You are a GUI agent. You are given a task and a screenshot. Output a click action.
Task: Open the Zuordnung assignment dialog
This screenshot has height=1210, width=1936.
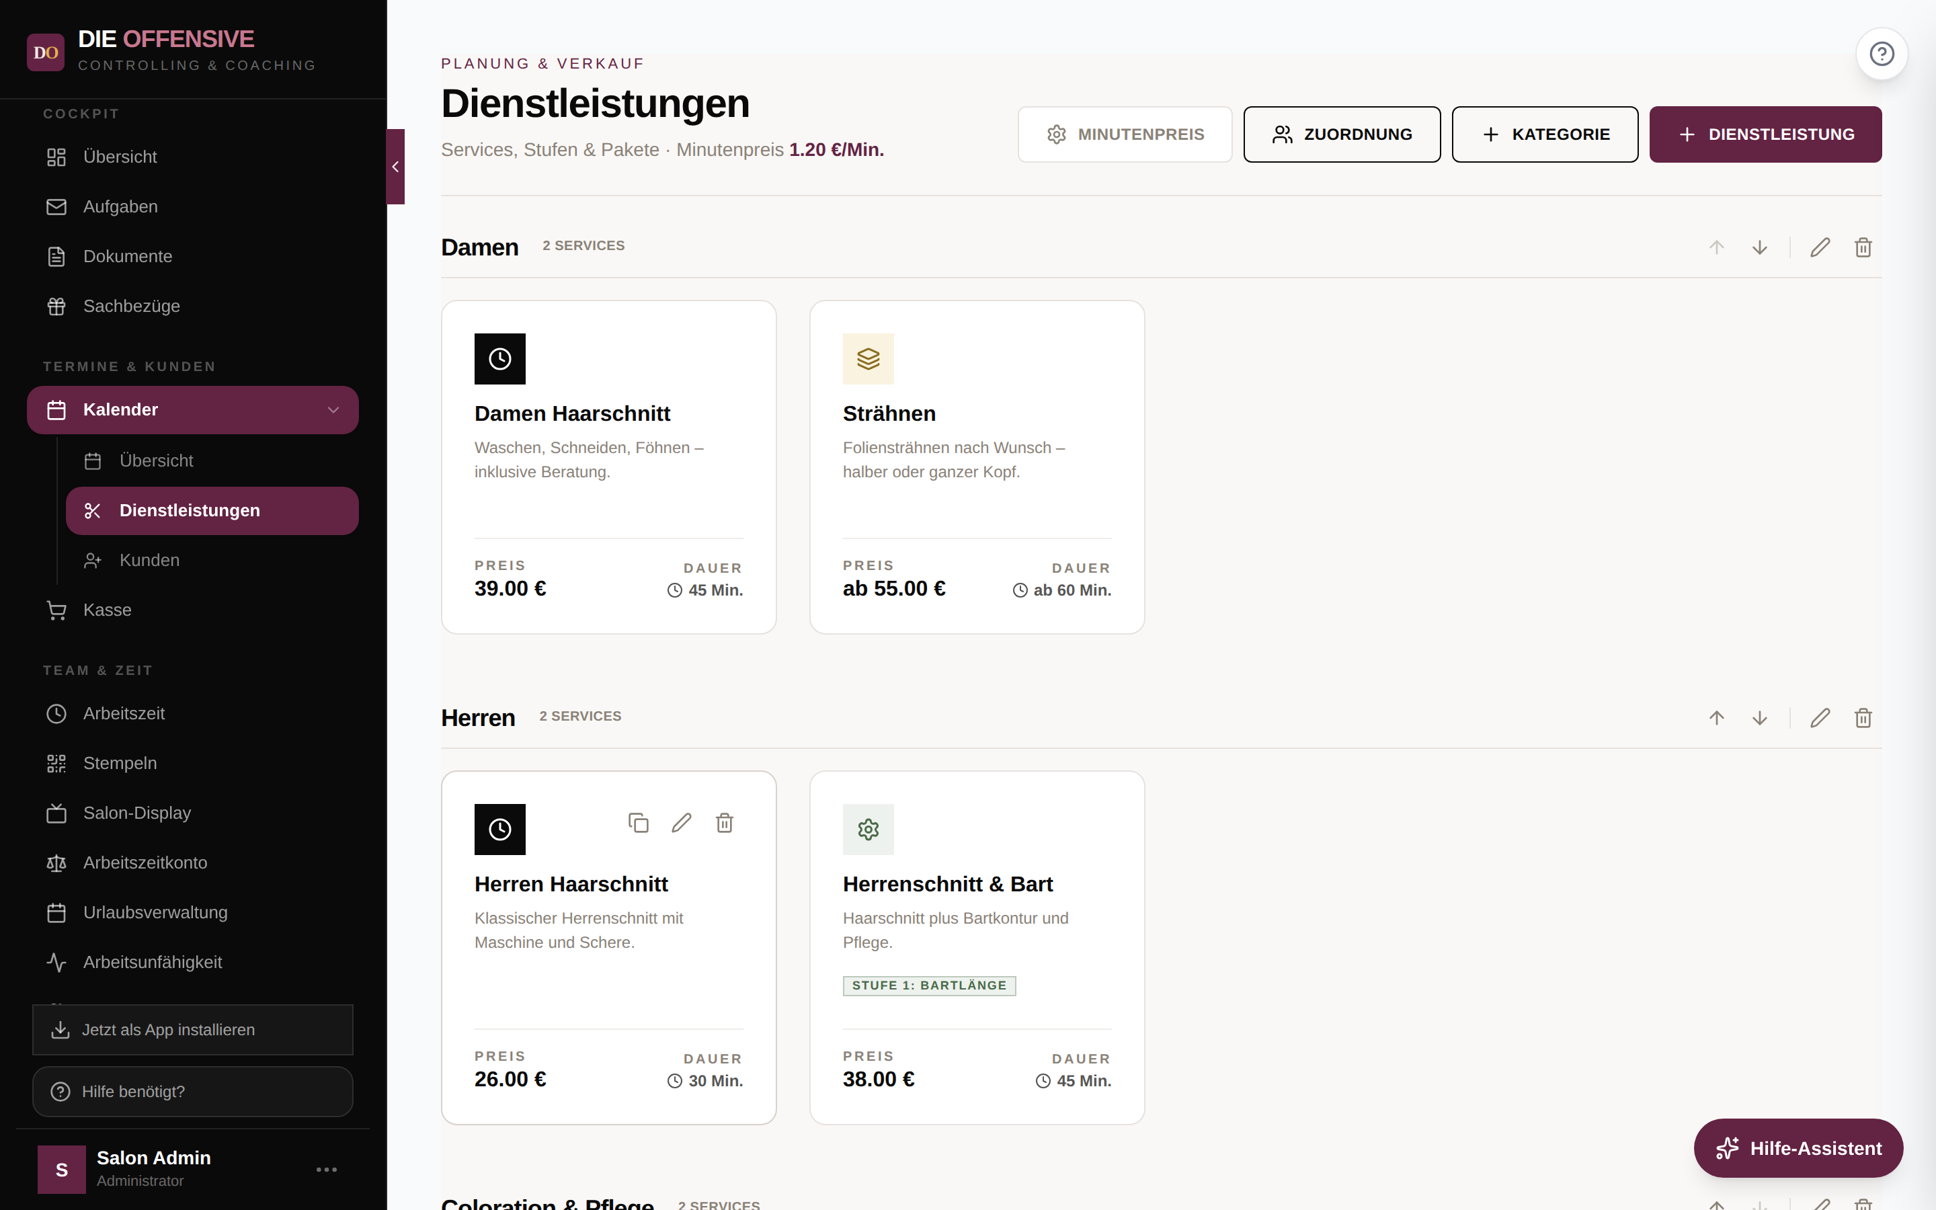(1342, 134)
